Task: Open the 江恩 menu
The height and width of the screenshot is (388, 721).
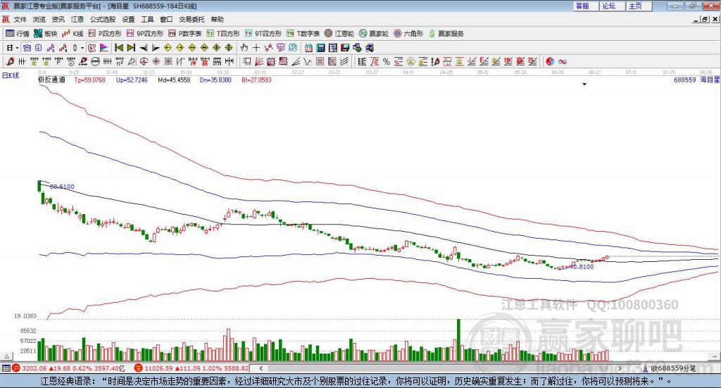Action: click(77, 20)
